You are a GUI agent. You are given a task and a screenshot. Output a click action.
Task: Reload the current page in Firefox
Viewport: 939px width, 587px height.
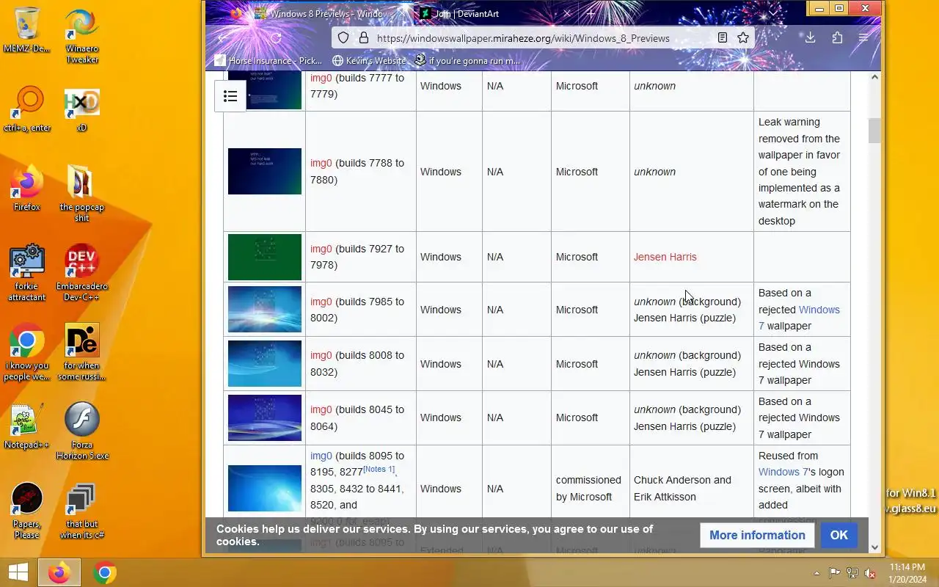coord(276,37)
